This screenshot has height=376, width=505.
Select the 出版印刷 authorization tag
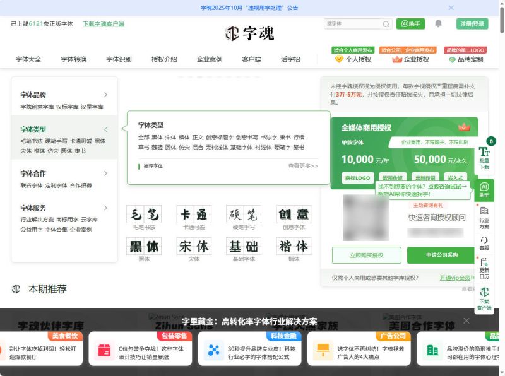tap(425, 176)
